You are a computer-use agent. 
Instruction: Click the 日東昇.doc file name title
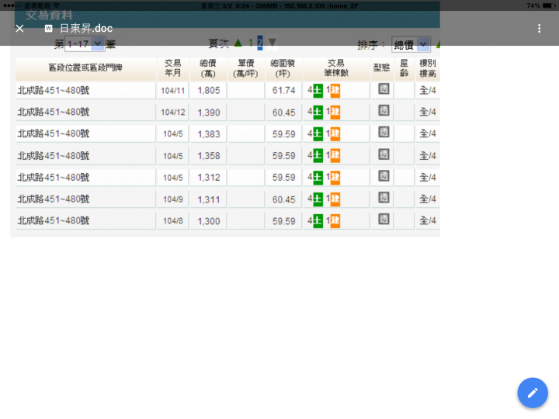pyautogui.click(x=86, y=29)
